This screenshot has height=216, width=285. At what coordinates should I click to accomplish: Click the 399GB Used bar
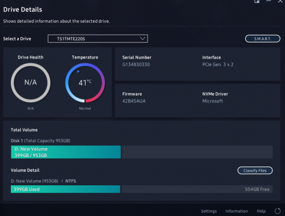coord(66,189)
